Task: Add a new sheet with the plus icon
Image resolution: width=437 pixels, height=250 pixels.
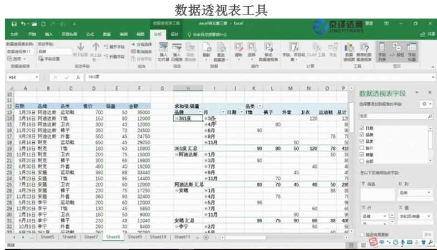Action: [206, 237]
